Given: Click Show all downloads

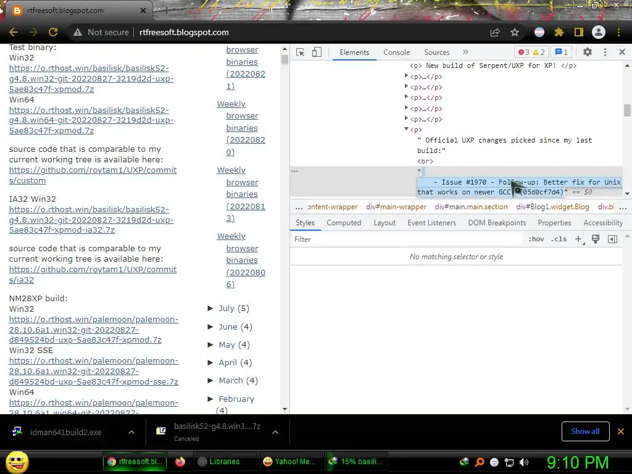Looking at the screenshot, I should [x=585, y=431].
